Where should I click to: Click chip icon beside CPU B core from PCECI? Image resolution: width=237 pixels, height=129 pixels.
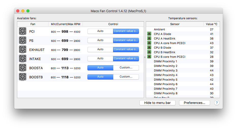(x=149, y=57)
